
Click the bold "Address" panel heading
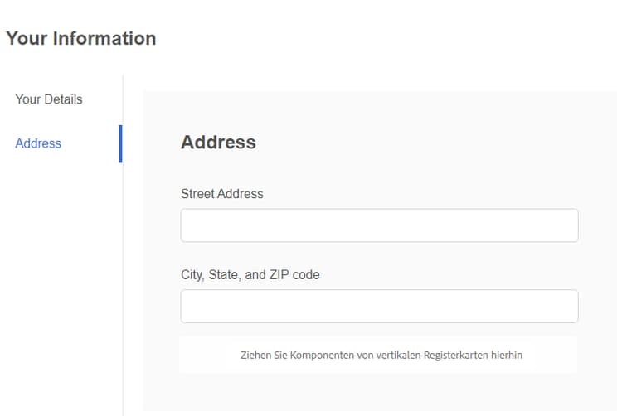(x=218, y=142)
